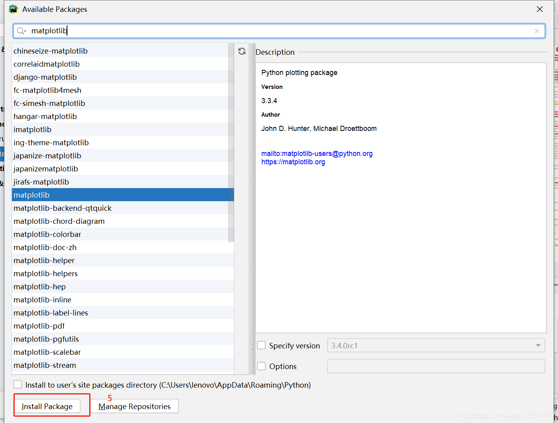Open search history via magnifier icon
Screen dimensions: 558x423
(x=21, y=31)
